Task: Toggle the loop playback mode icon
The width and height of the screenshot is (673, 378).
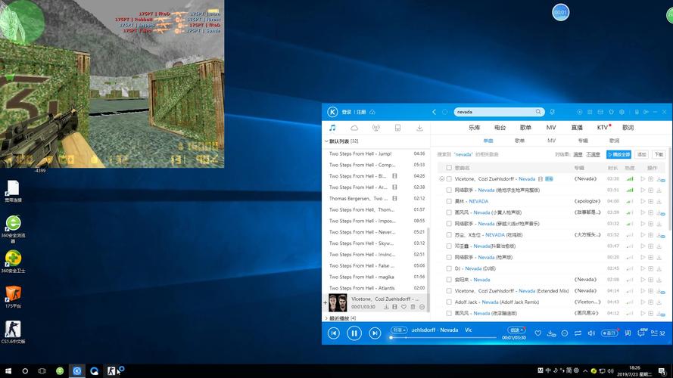Action: point(578,333)
